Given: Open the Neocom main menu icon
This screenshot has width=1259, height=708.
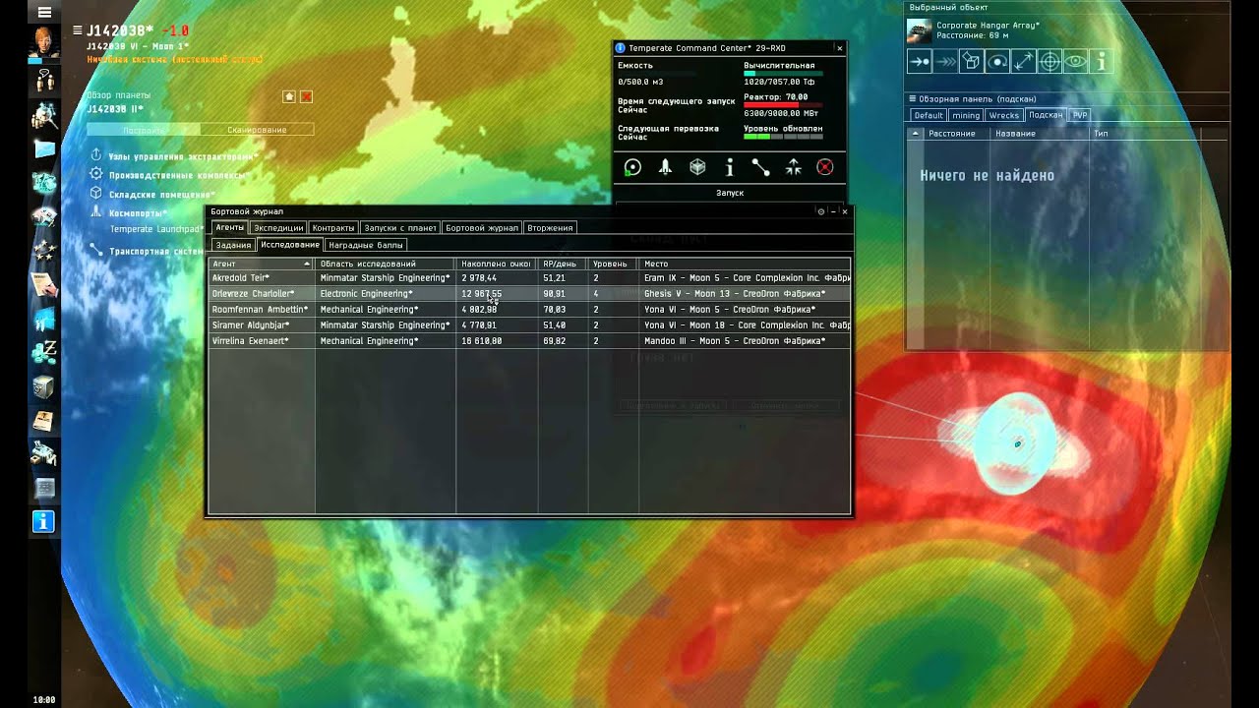Looking at the screenshot, I should pyautogui.click(x=44, y=13).
